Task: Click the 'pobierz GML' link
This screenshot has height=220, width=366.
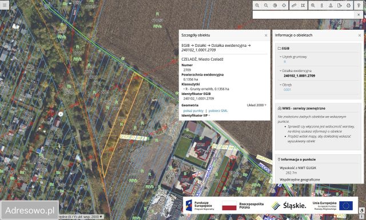Action: pyautogui.click(x=218, y=111)
